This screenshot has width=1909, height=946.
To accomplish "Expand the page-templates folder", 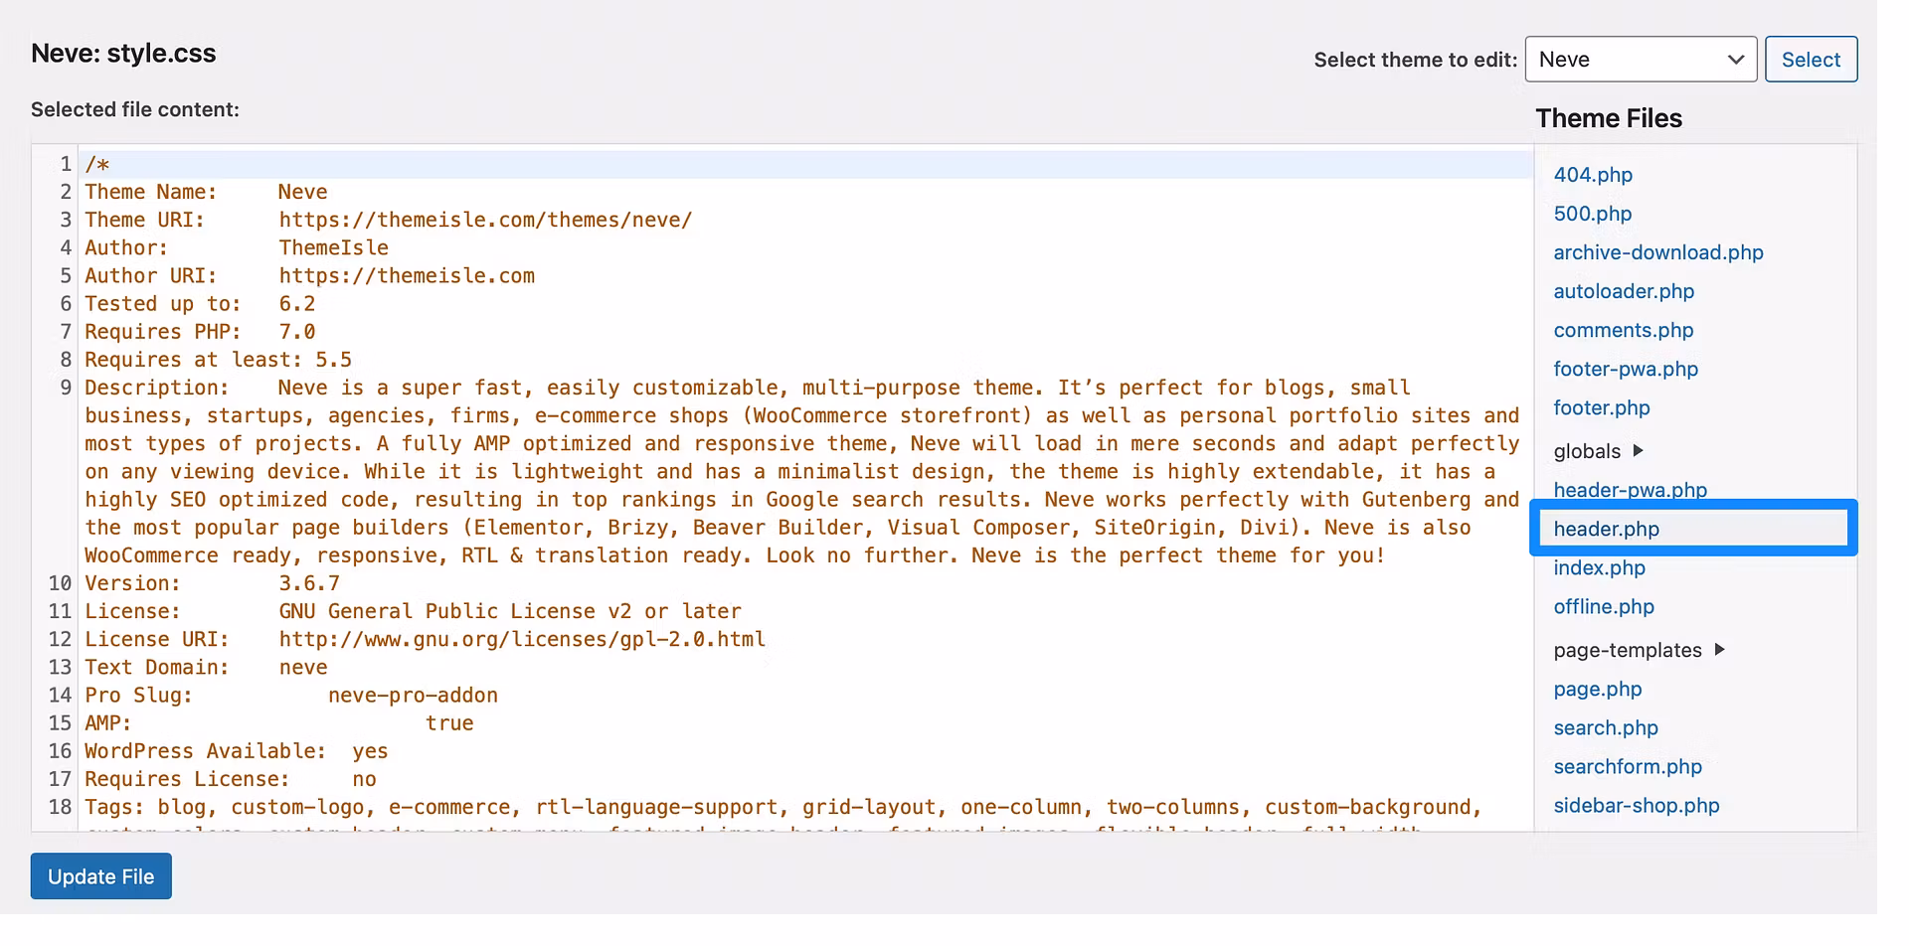I will pyautogui.click(x=1627, y=649).
